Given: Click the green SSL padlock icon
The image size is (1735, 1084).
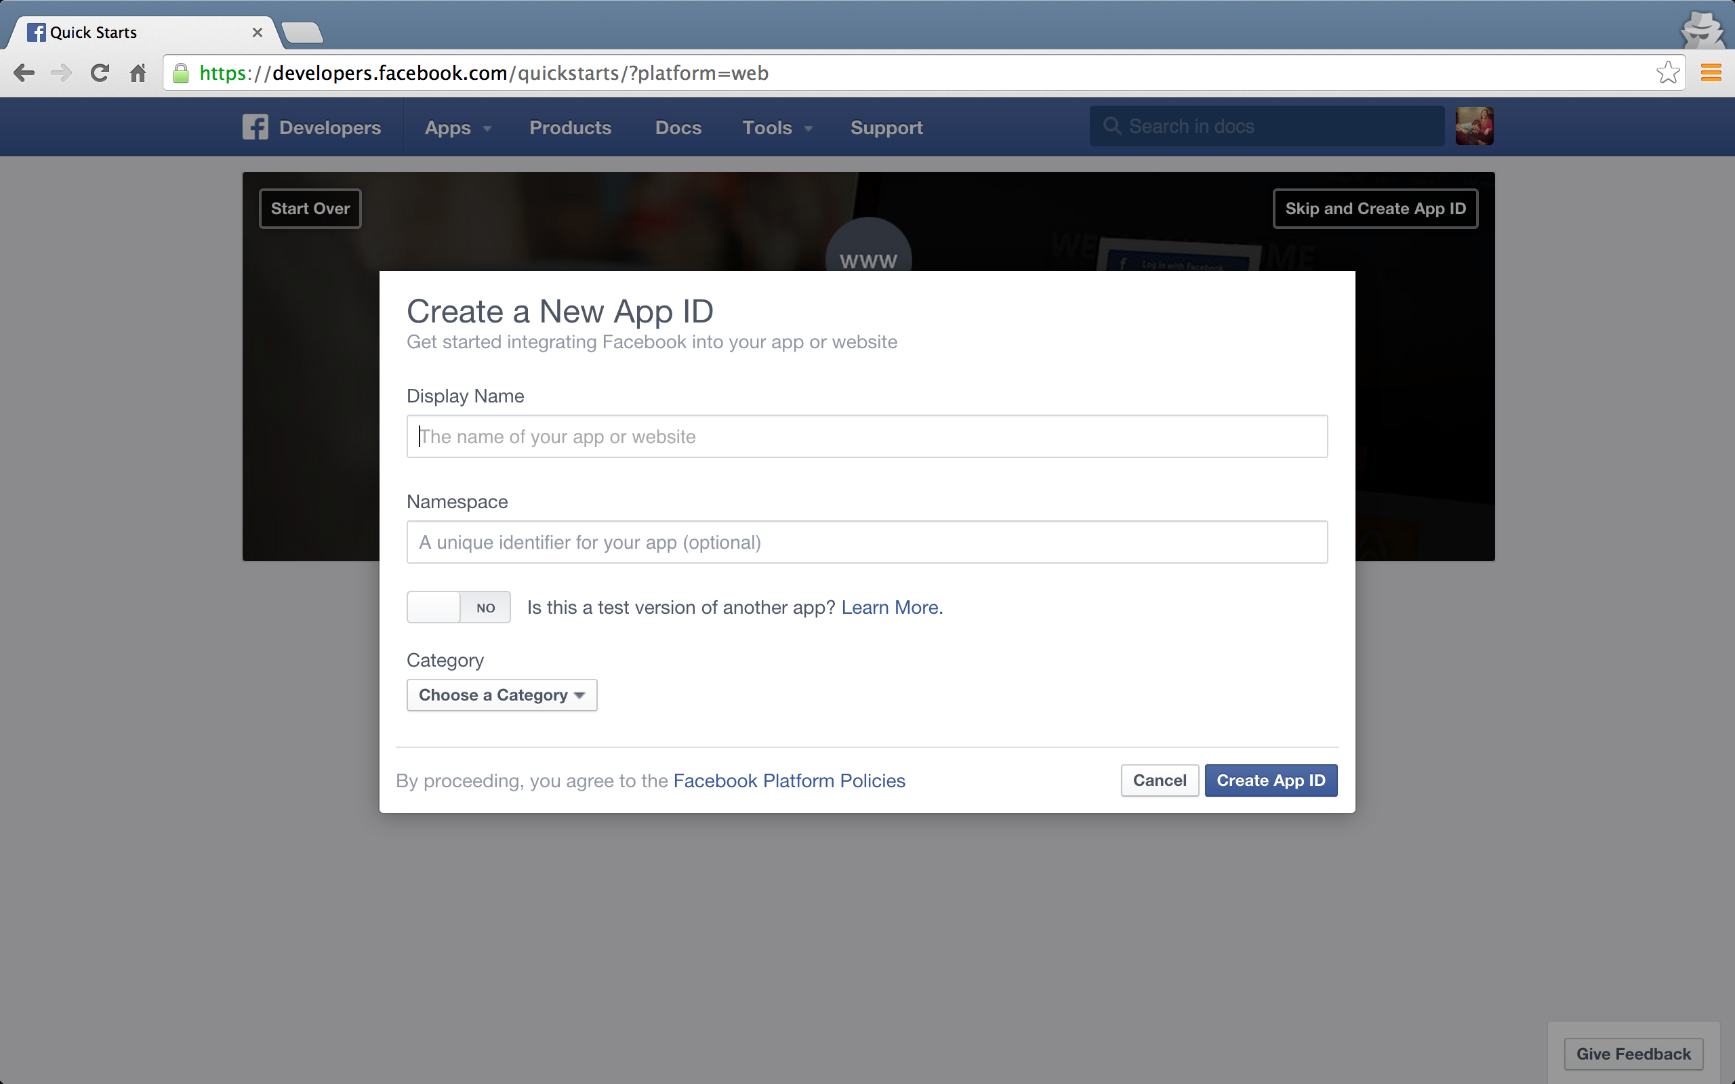Looking at the screenshot, I should pyautogui.click(x=182, y=73).
